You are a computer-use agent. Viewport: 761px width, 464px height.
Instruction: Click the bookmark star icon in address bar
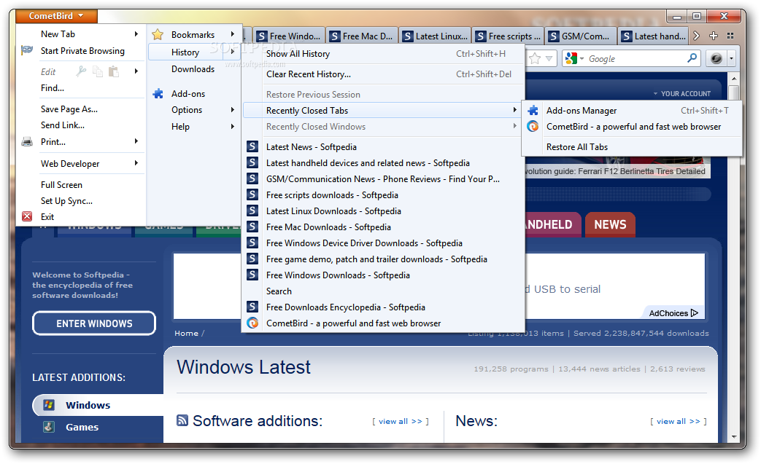[x=535, y=58]
